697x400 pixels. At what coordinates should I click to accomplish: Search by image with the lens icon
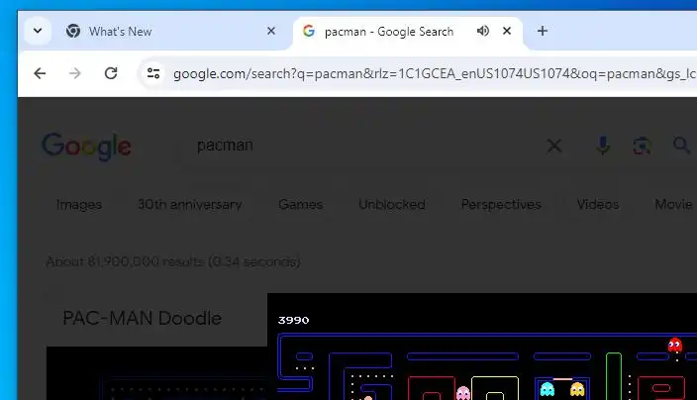(642, 146)
